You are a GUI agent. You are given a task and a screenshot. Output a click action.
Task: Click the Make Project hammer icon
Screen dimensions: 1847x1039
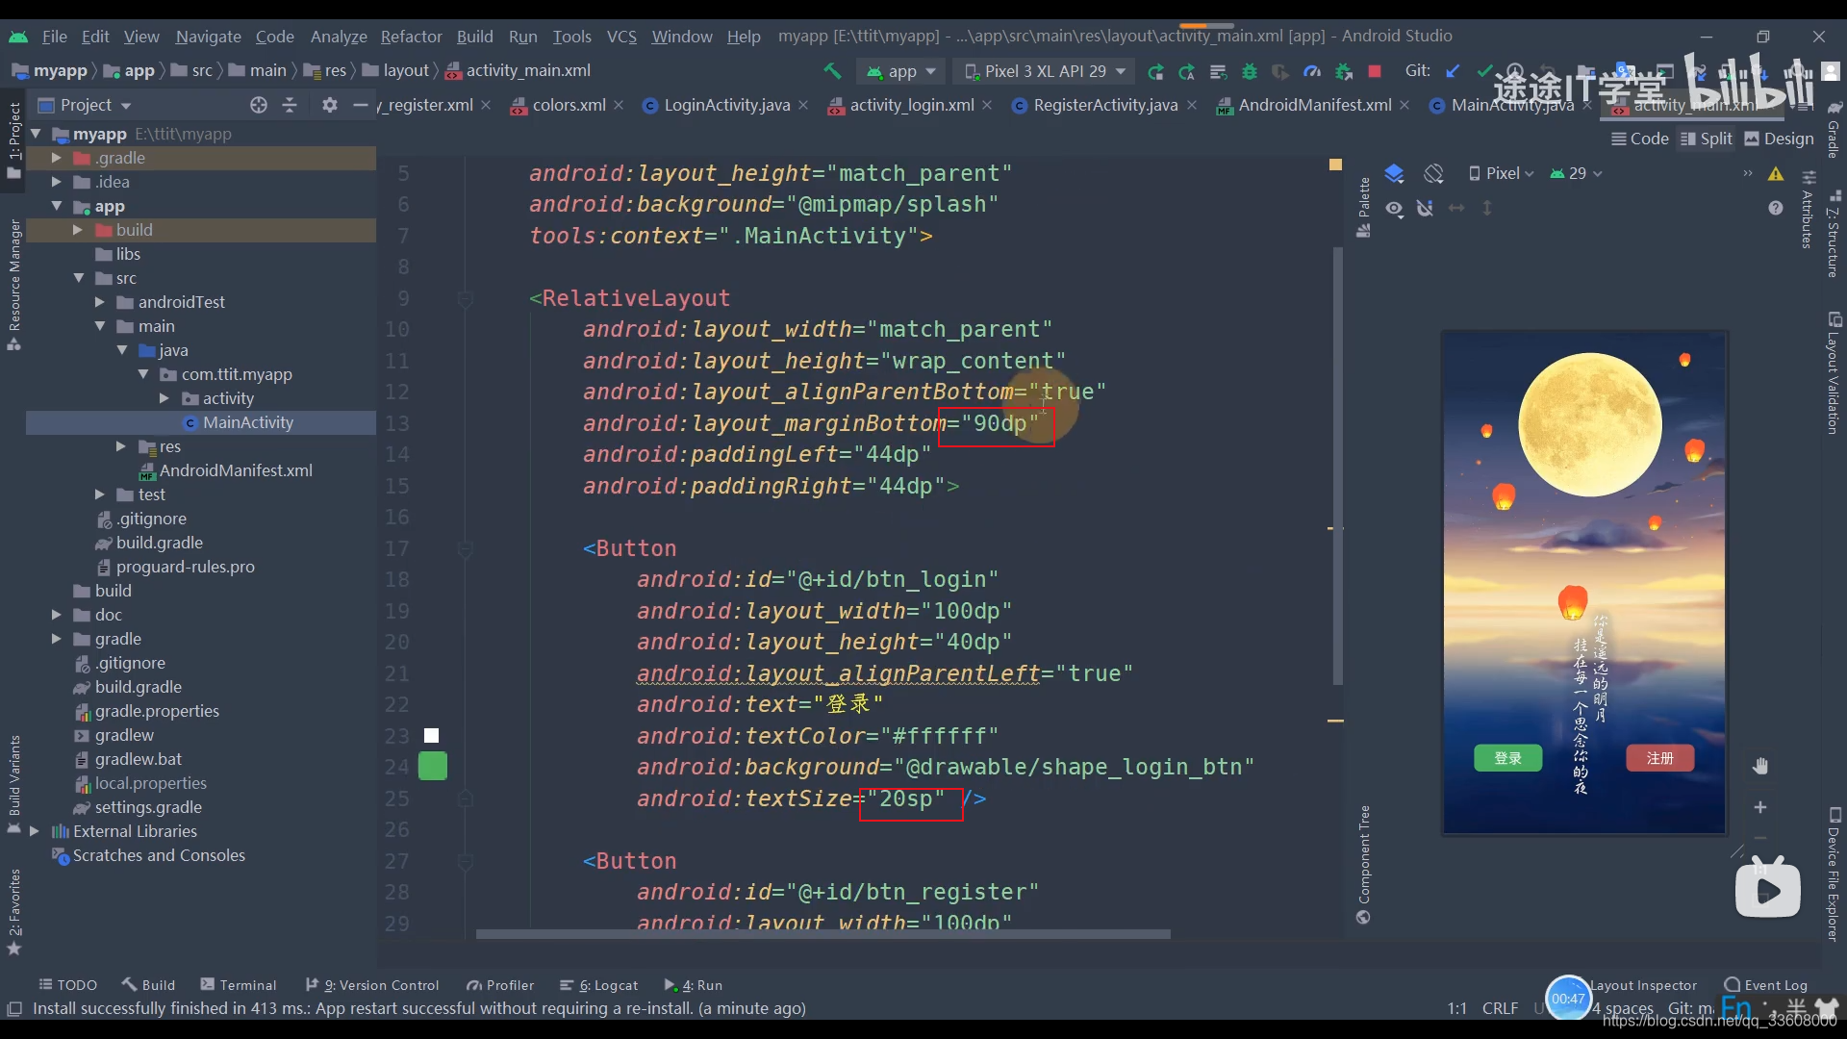pyautogui.click(x=833, y=71)
